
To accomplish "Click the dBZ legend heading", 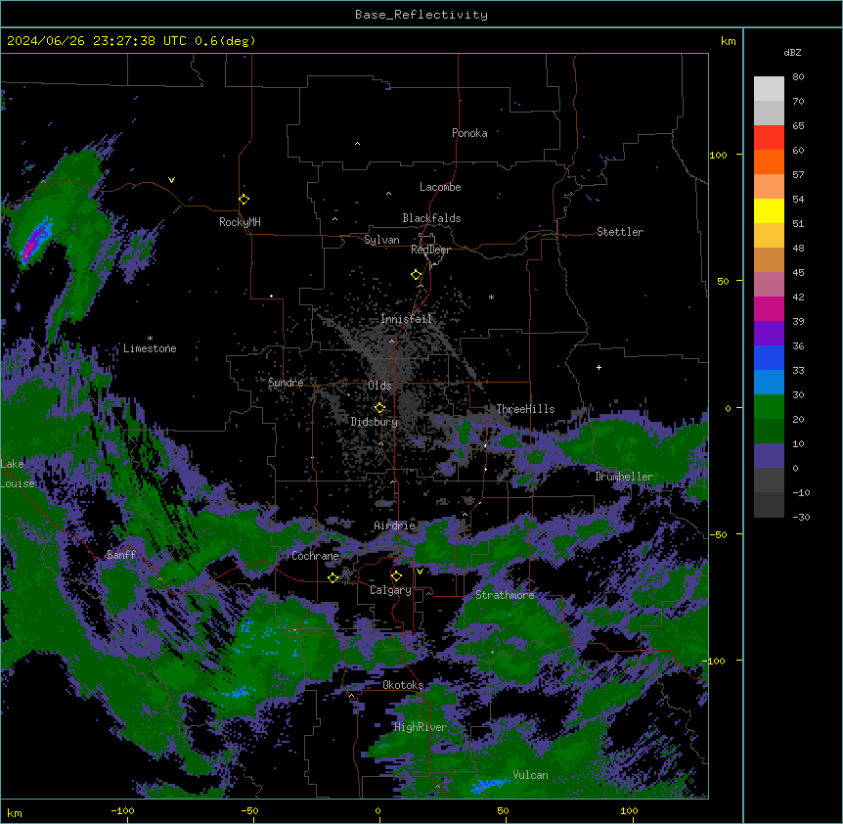I will 792,52.
